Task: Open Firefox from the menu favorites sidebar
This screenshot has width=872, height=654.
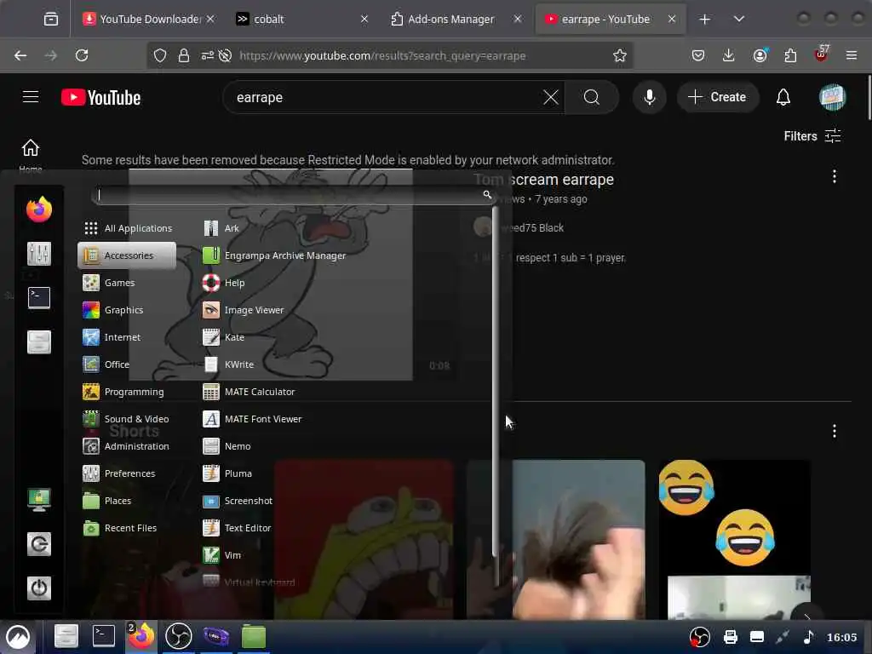Action: tap(39, 209)
